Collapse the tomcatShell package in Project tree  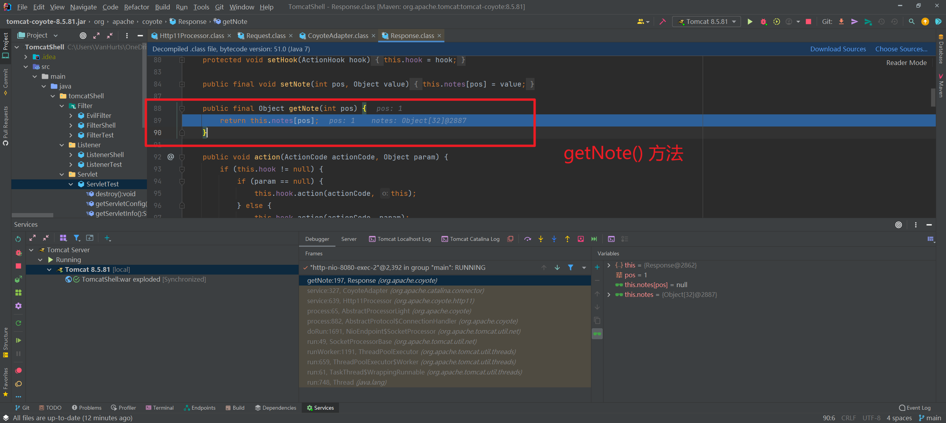pyautogui.click(x=53, y=96)
